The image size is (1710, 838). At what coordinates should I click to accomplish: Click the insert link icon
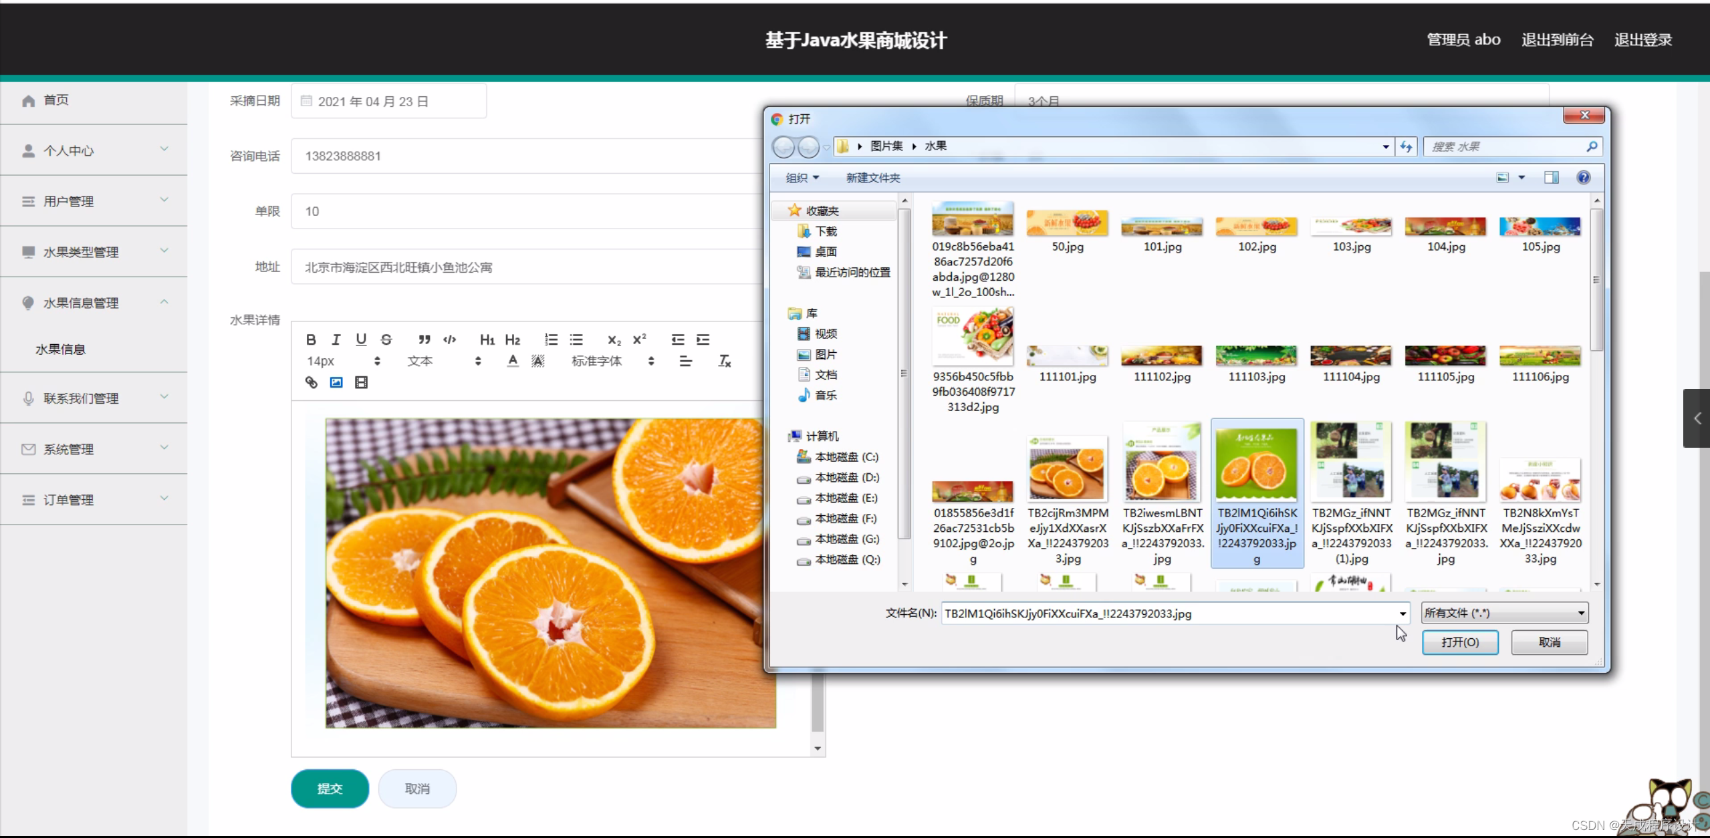pyautogui.click(x=312, y=382)
